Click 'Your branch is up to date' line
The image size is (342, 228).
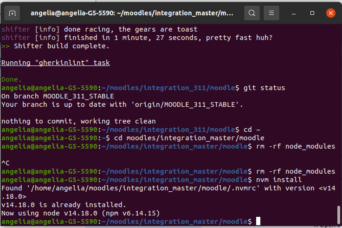point(122,104)
